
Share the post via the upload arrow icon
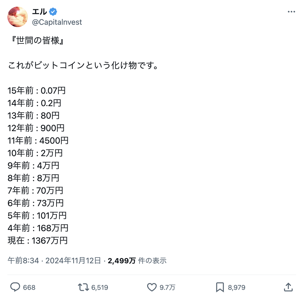coord(289,287)
